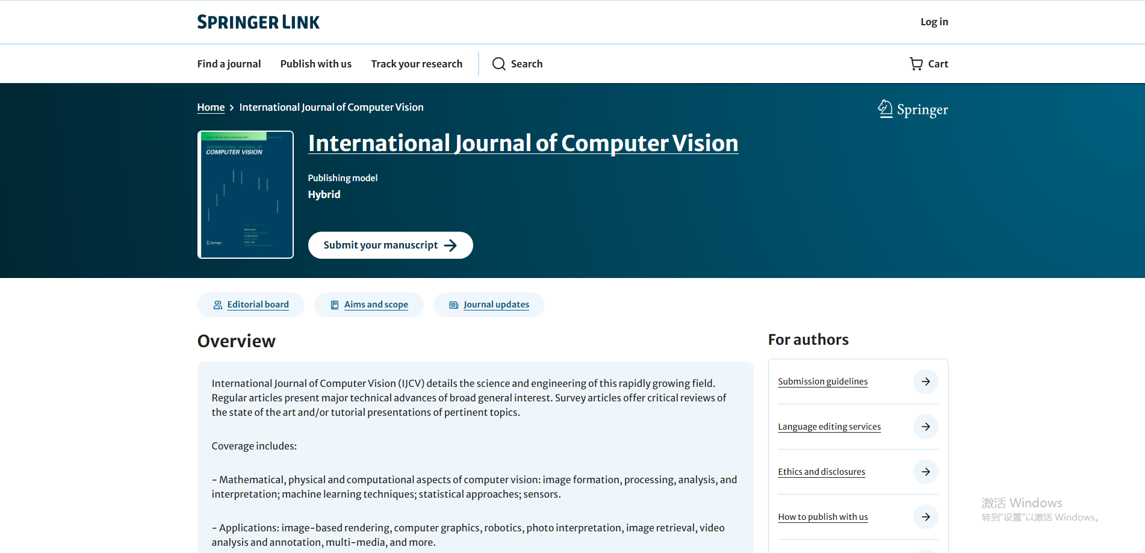Open Ethics and disclosures link

click(x=822, y=472)
